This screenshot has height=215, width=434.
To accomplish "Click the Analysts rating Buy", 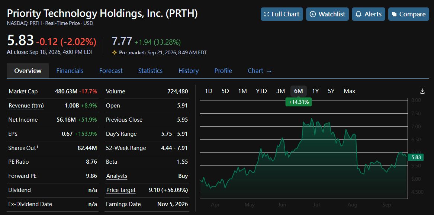I will [183, 176].
